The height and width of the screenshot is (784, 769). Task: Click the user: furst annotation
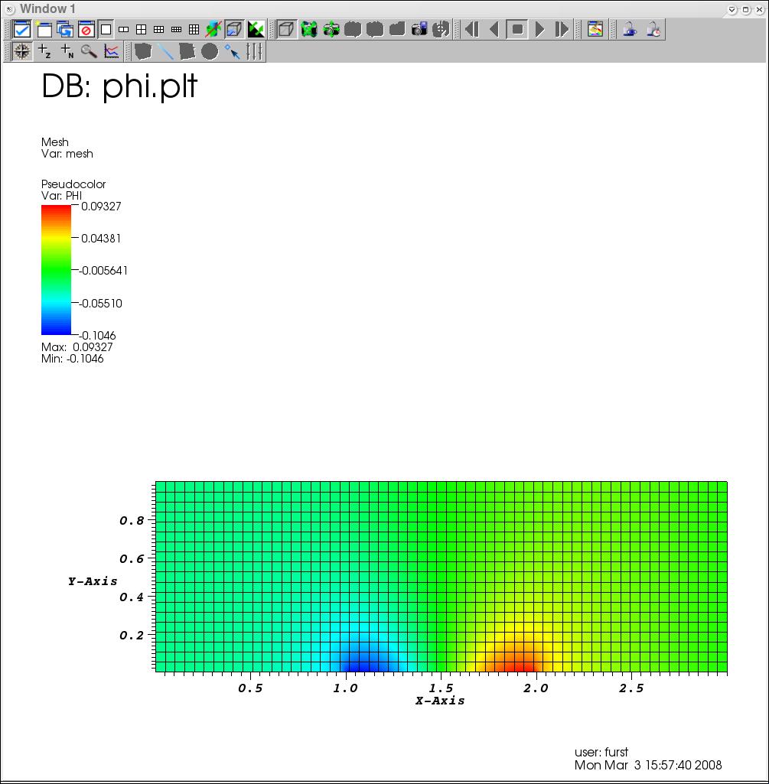coord(601,752)
